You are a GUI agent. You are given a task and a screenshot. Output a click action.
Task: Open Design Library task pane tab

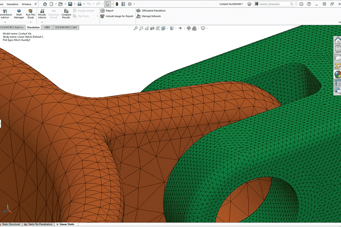click(337, 49)
